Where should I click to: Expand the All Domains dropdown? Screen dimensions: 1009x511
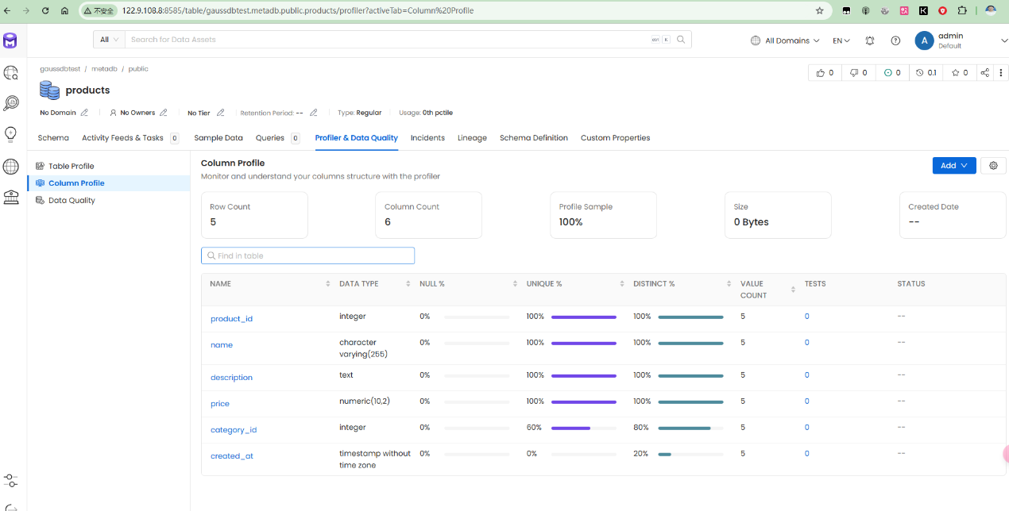click(786, 40)
